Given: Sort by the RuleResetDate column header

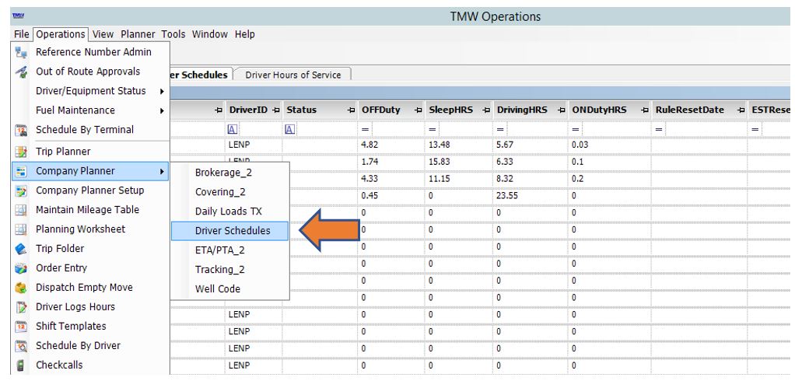Looking at the screenshot, I should tap(689, 110).
